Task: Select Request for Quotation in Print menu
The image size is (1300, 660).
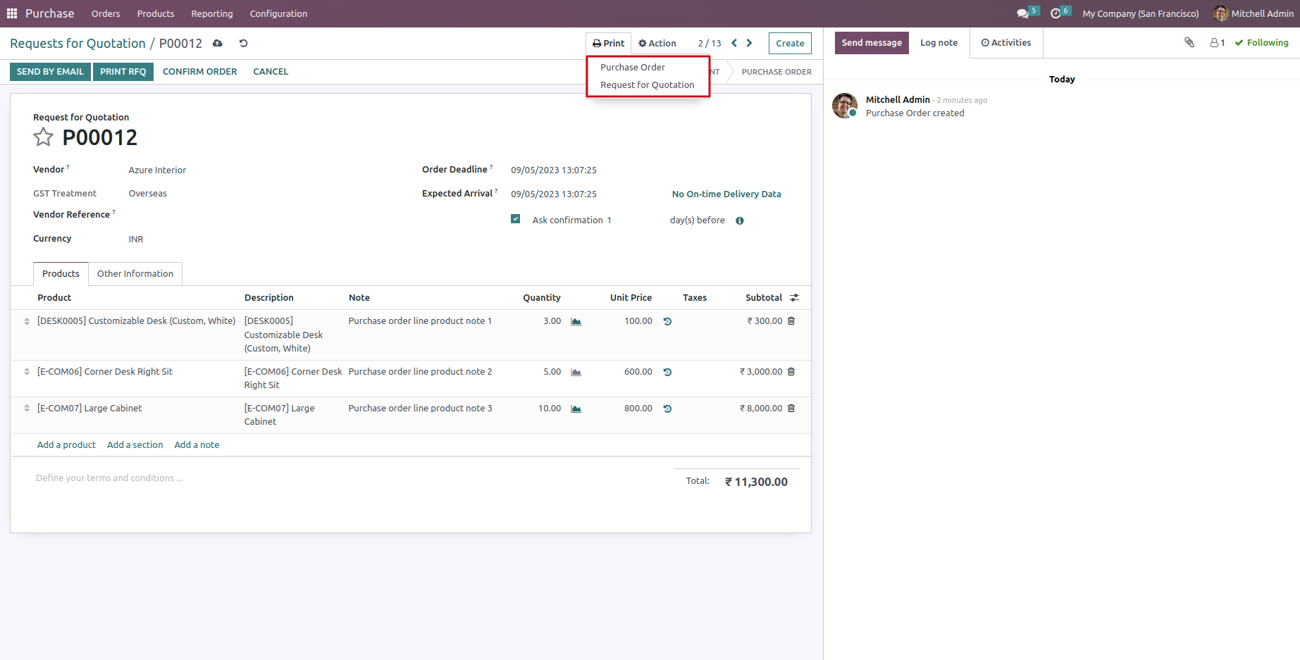Action: 647,85
